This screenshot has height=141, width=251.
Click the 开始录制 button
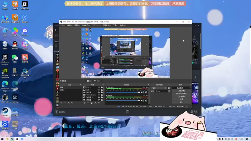[182, 91]
